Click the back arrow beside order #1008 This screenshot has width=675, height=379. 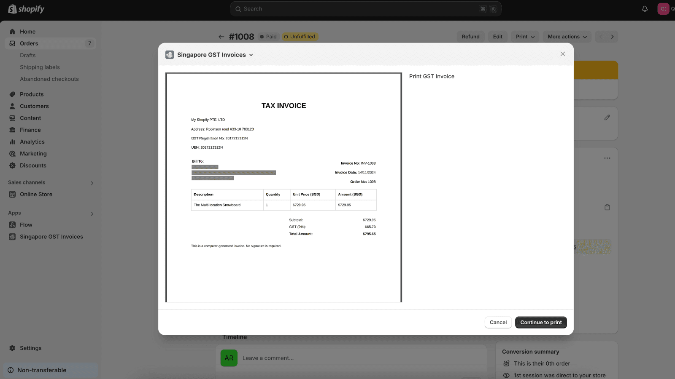[221, 37]
